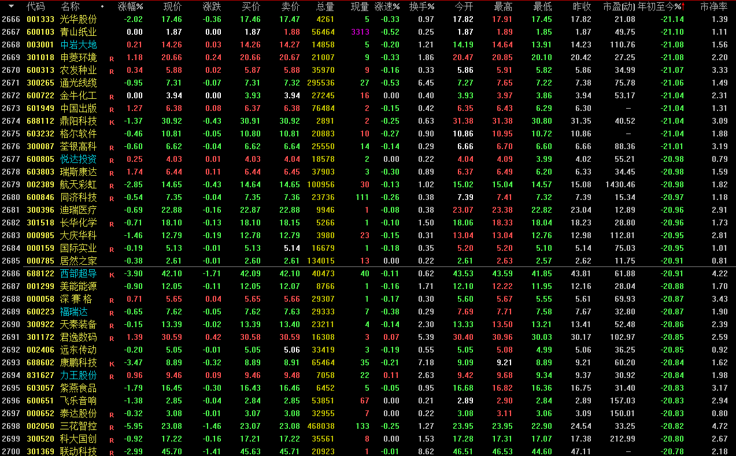Click the R marker on 三花智控 row

pos(112,427)
